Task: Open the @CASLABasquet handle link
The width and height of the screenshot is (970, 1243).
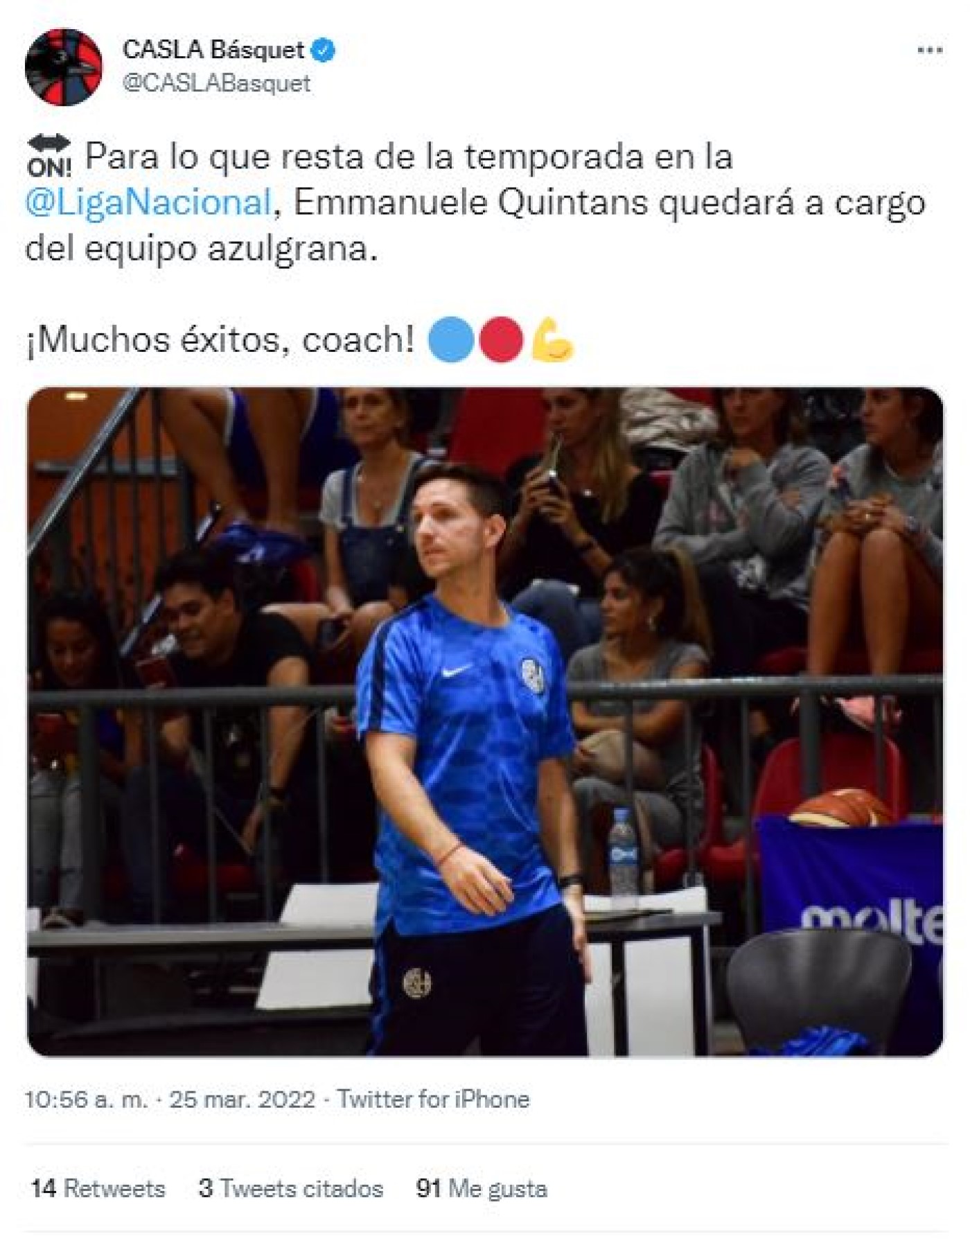Action: (x=216, y=83)
